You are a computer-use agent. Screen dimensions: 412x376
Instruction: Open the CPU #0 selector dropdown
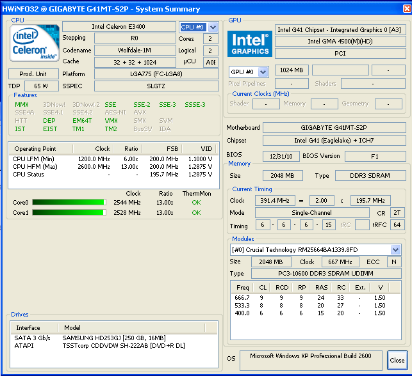coord(213,27)
